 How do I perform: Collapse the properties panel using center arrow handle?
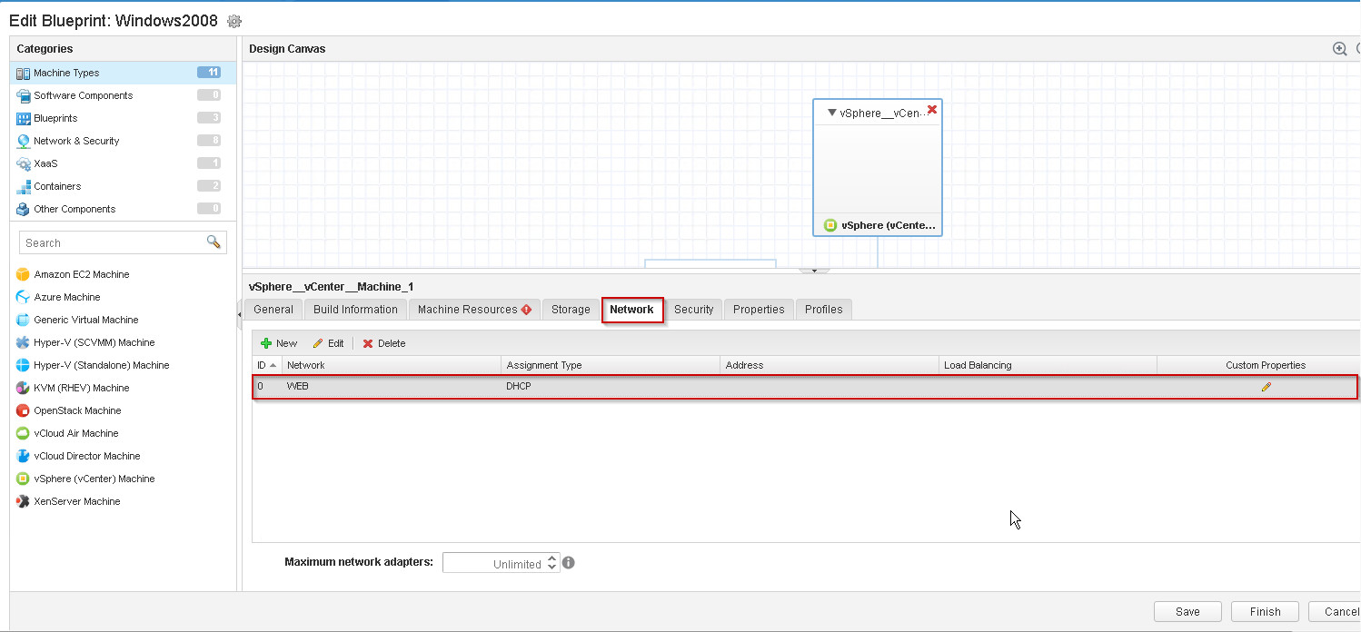pyautogui.click(x=814, y=271)
